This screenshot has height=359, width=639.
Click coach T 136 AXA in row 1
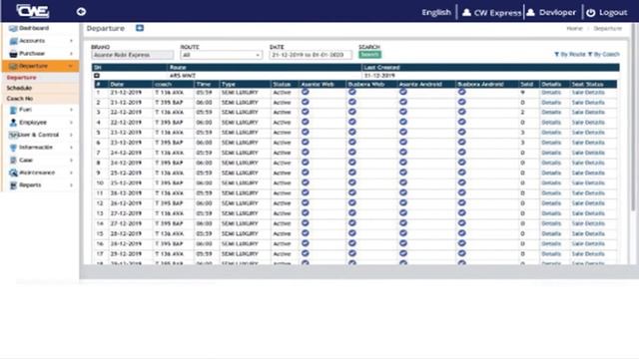coord(169,93)
